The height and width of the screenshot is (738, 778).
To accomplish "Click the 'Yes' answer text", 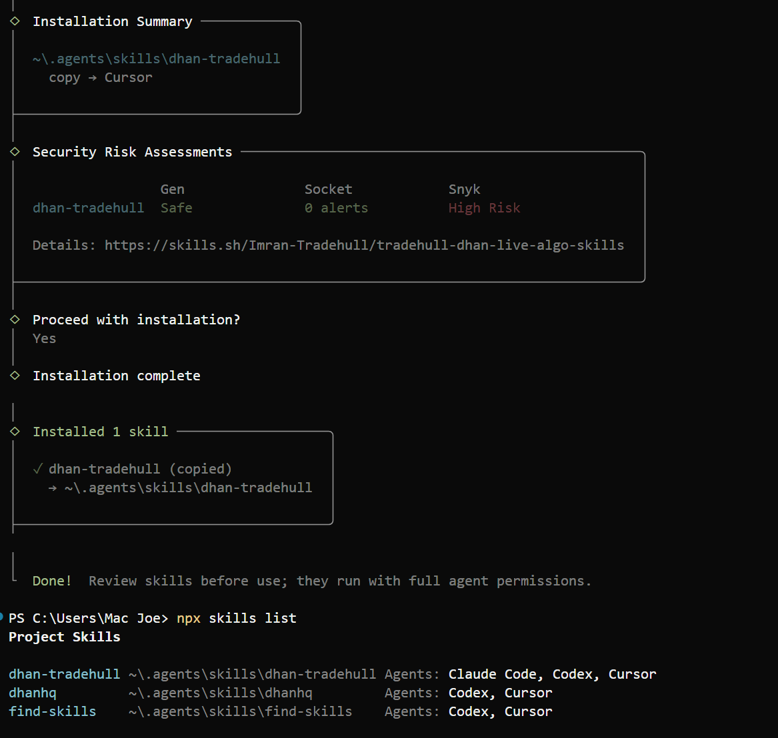I will (x=44, y=339).
